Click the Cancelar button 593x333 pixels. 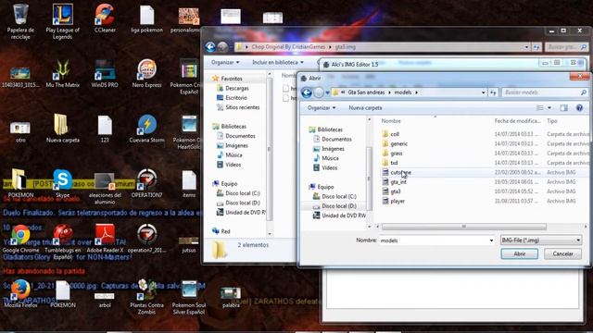tap(562, 254)
